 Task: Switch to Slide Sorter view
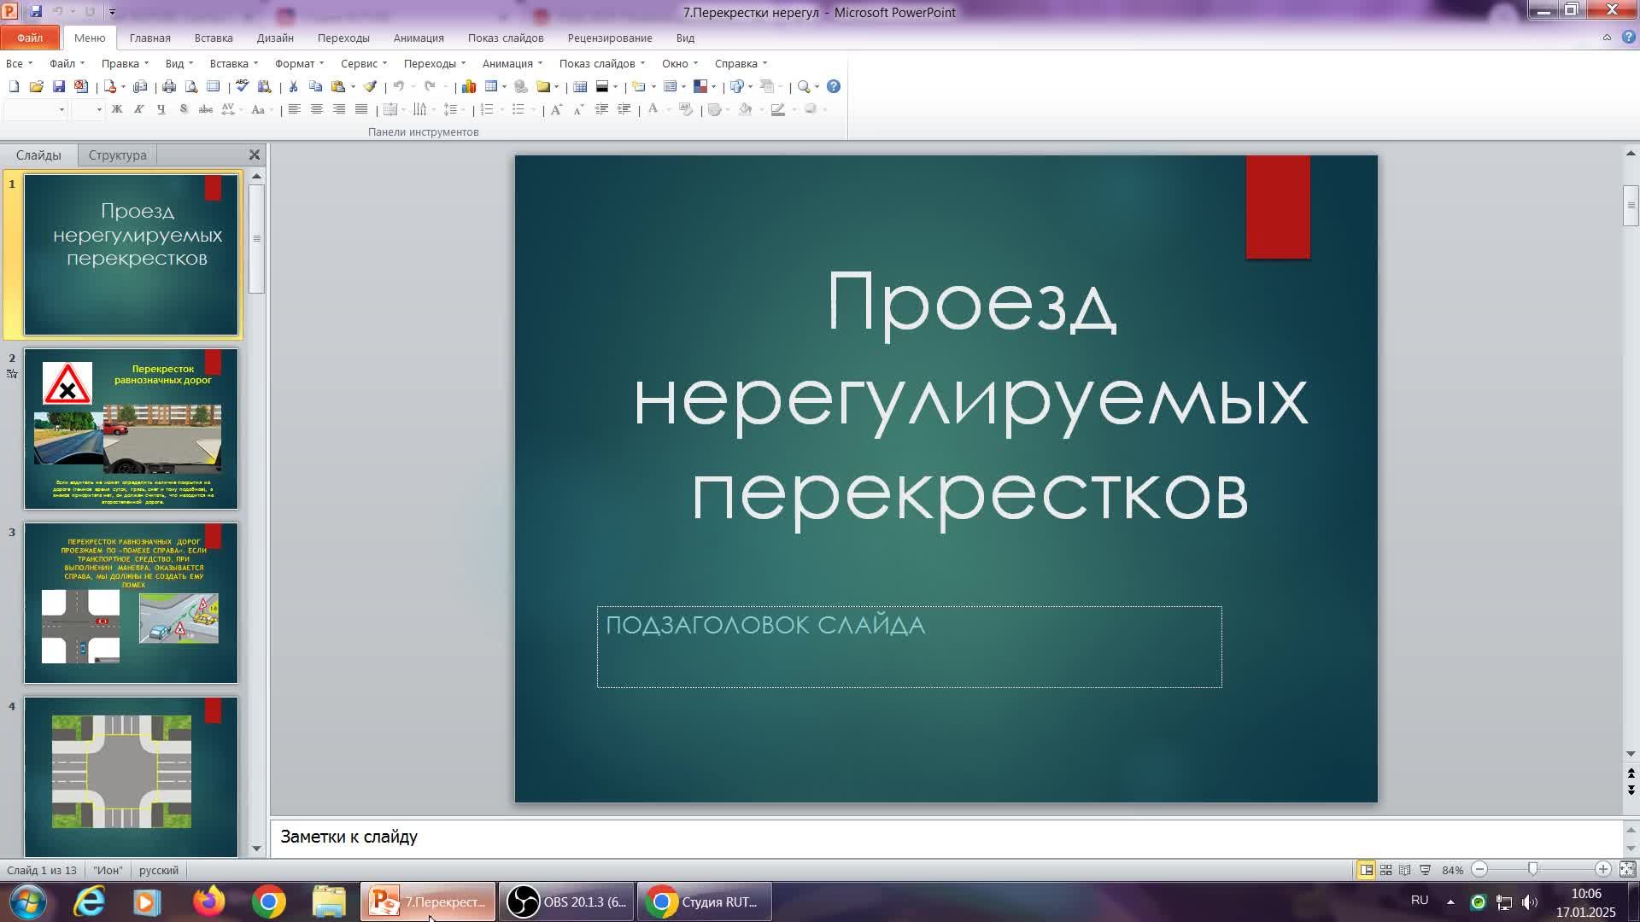[1385, 870]
